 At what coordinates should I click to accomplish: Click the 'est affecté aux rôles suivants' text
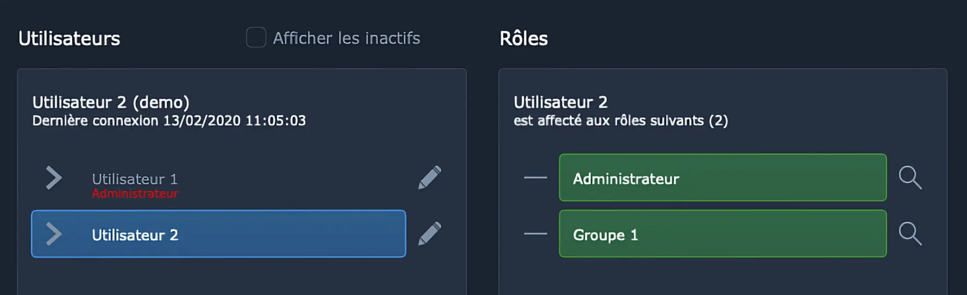(x=620, y=121)
